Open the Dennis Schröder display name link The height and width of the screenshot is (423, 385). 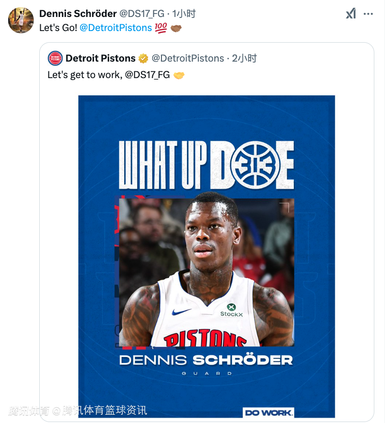(78, 14)
